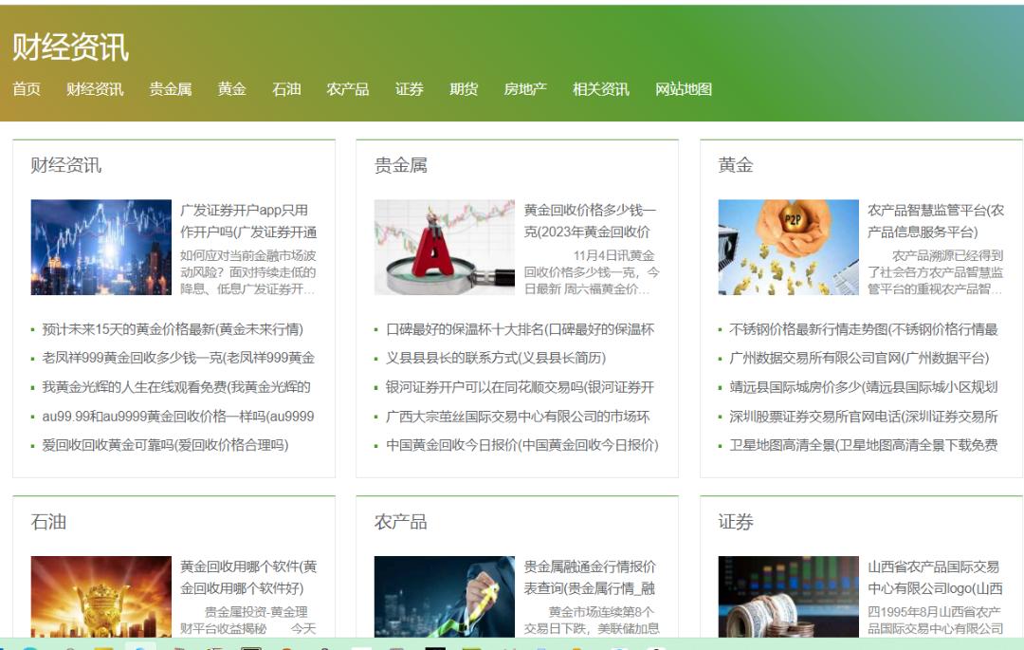Click the 黄金回收价格多少钱一克 article title

coord(590,221)
